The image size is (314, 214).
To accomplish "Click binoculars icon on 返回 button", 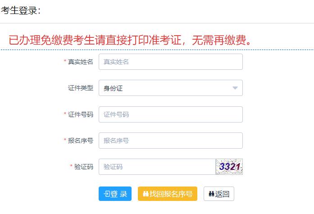I will pyautogui.click(x=211, y=194).
